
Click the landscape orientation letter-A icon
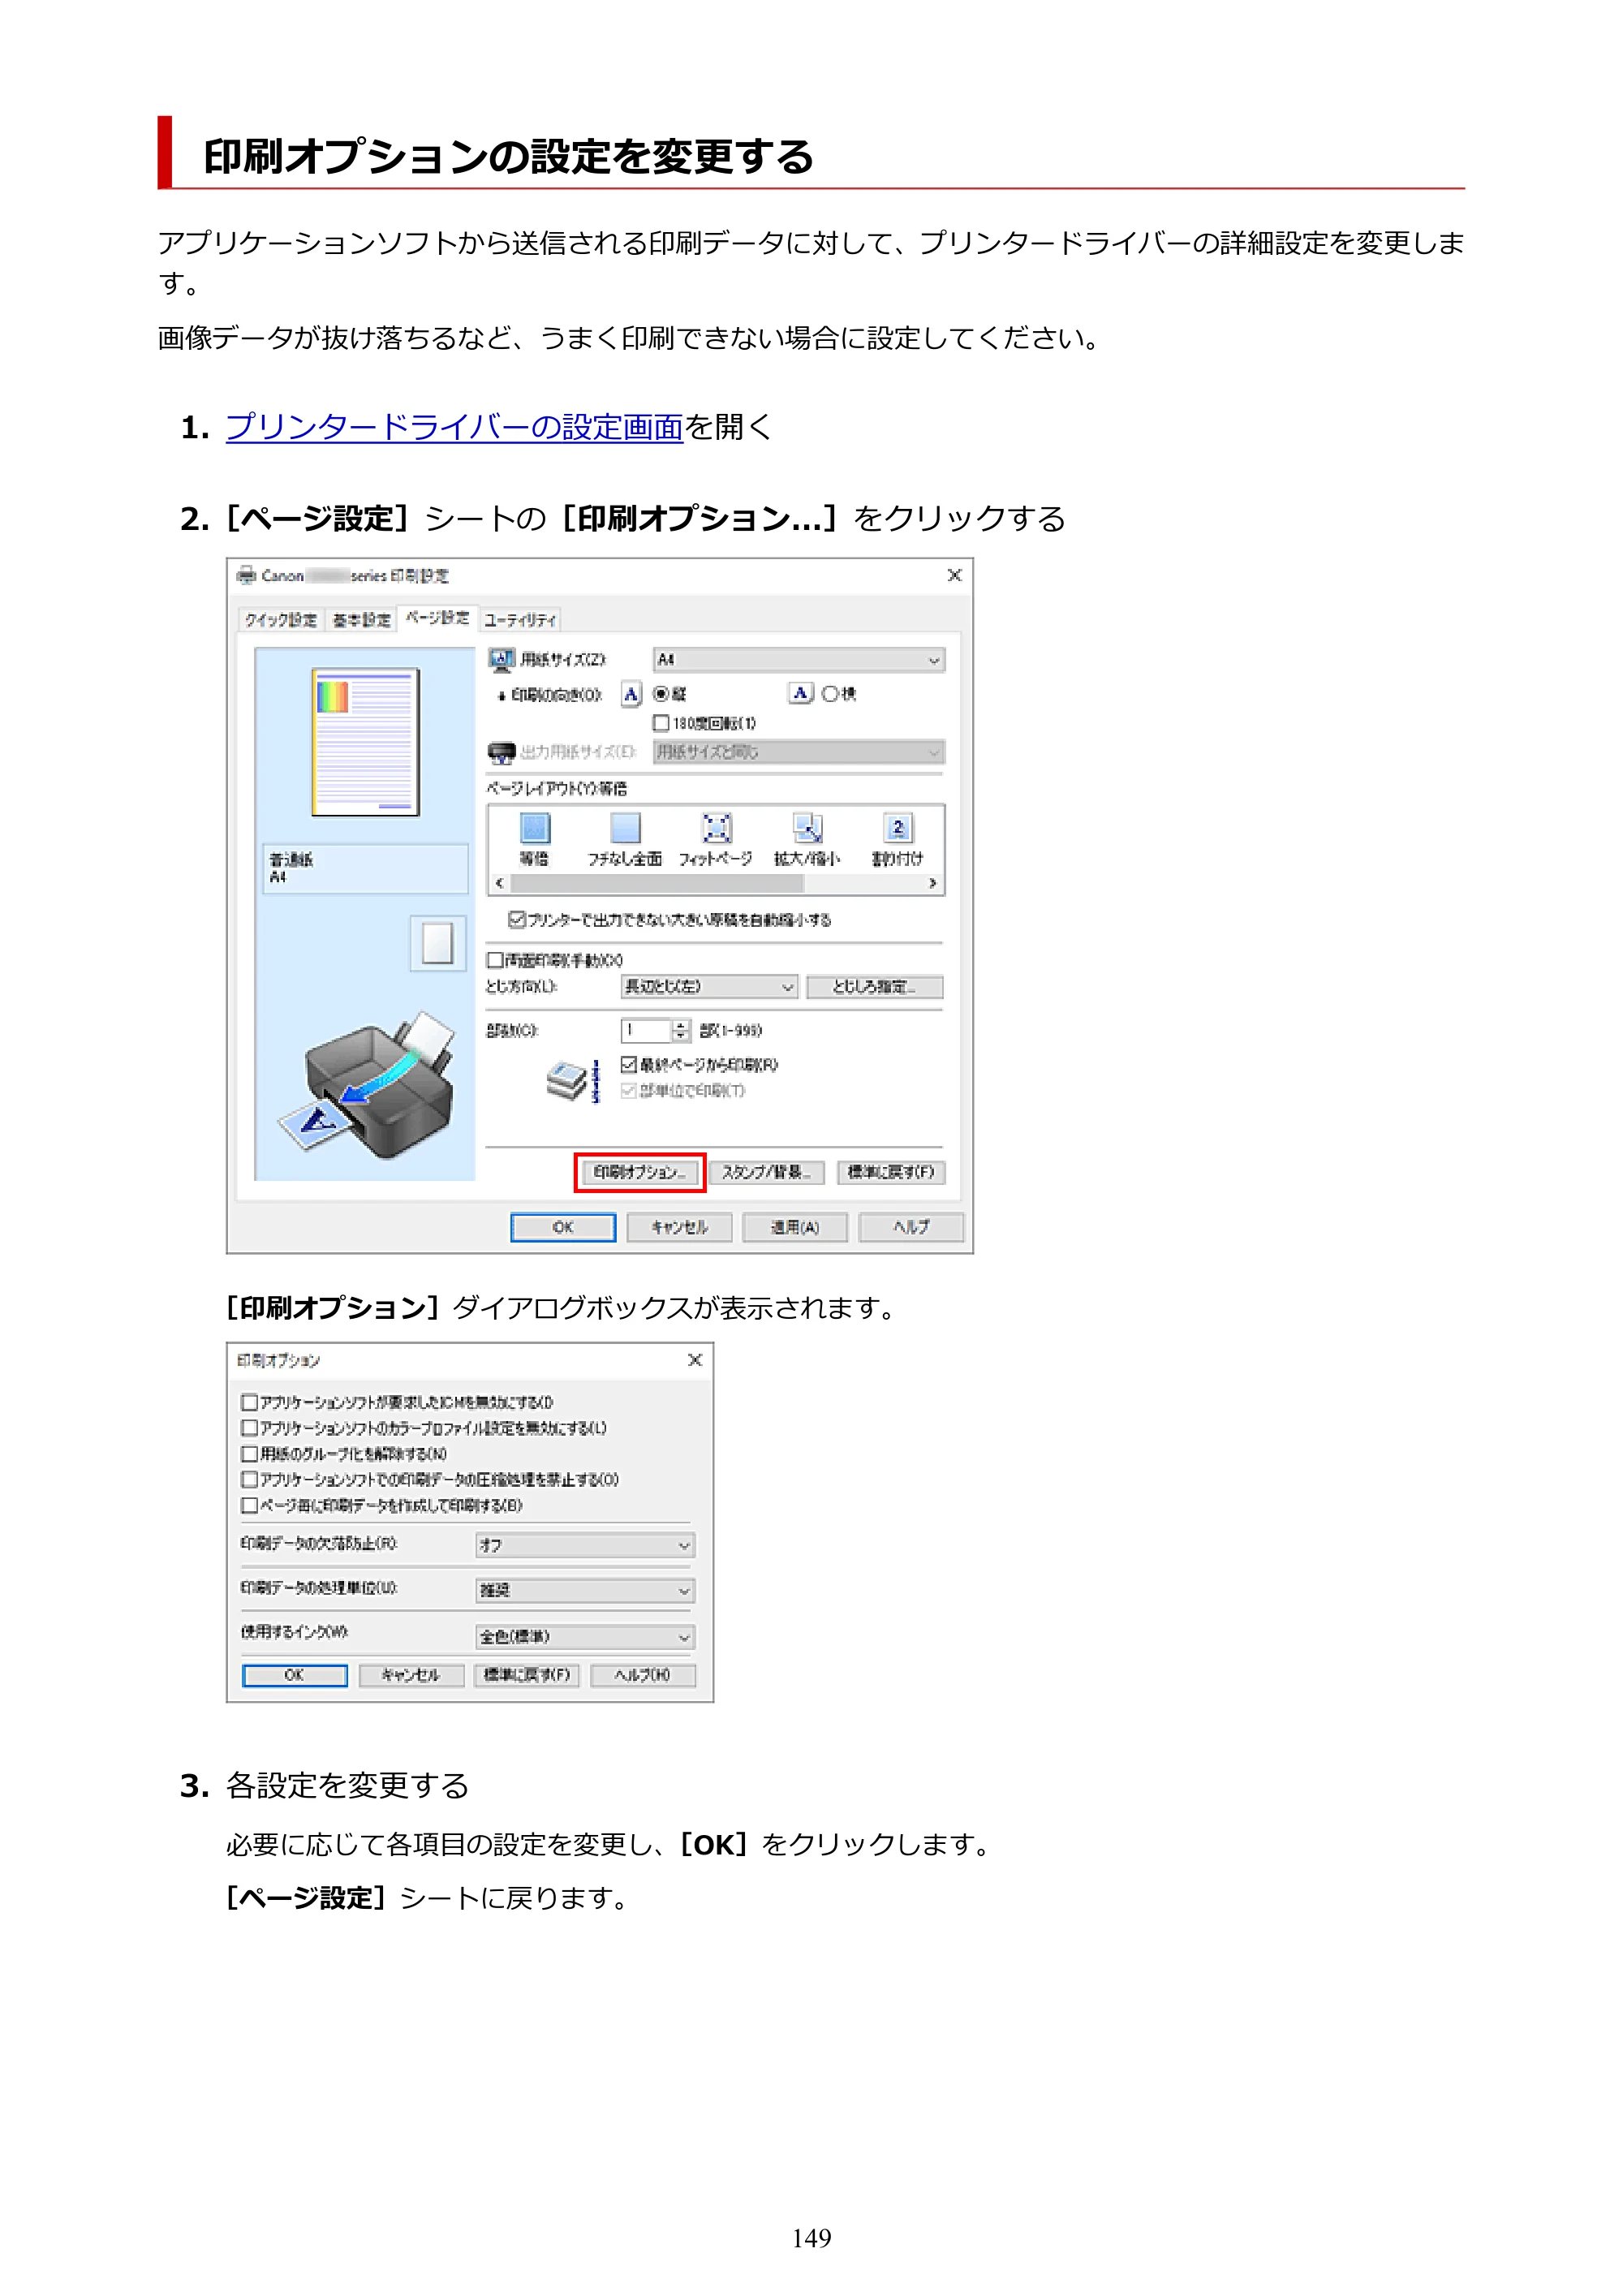[x=800, y=693]
